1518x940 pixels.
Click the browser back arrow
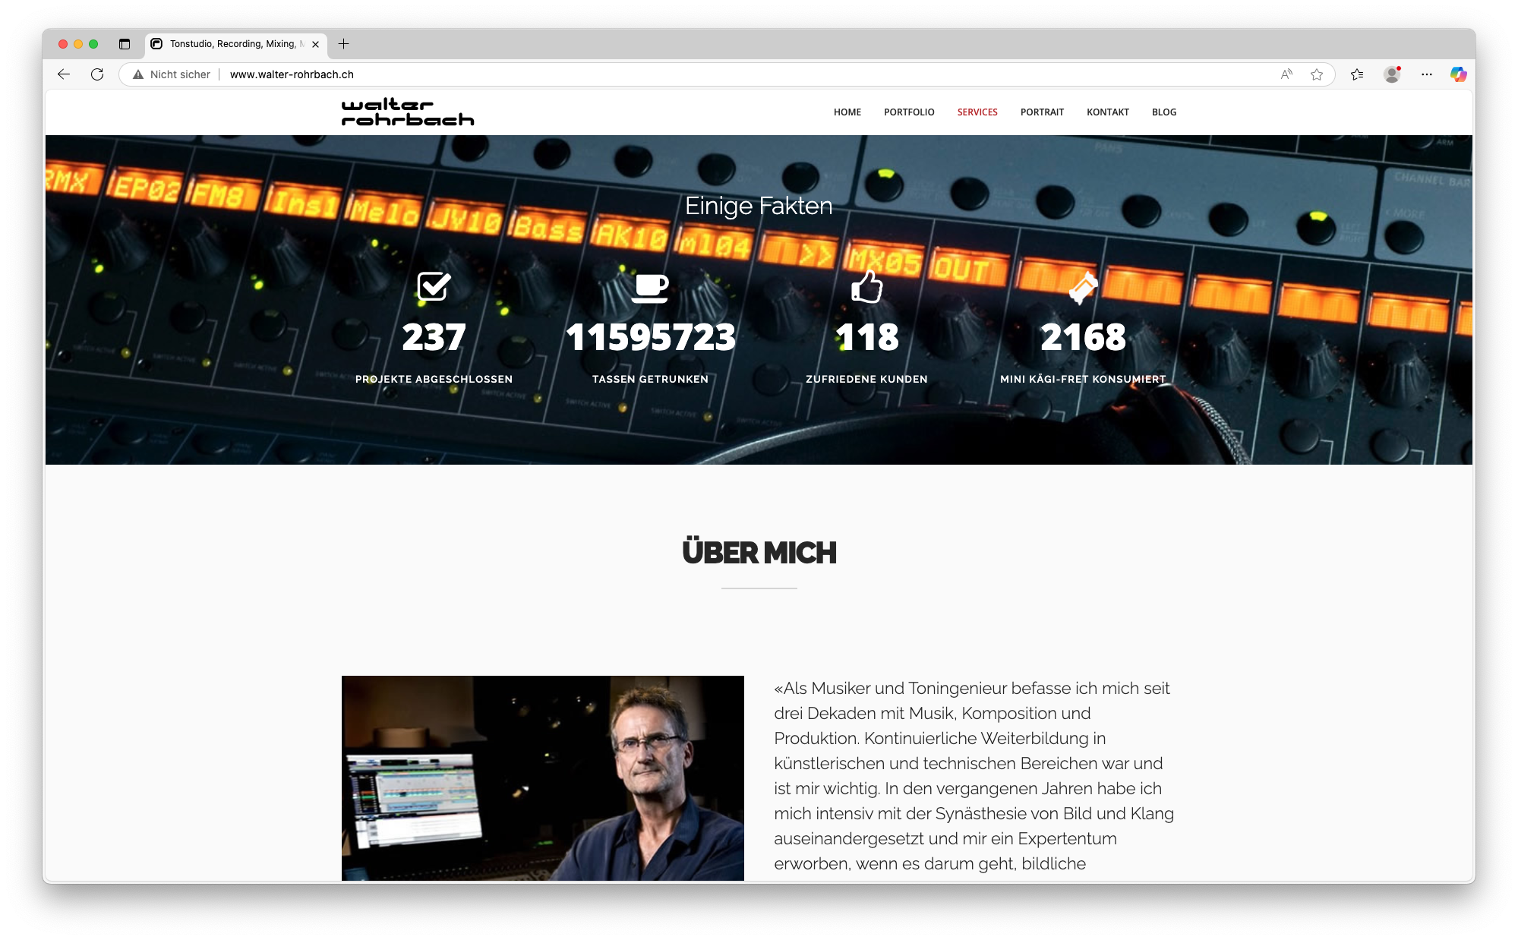click(x=64, y=74)
